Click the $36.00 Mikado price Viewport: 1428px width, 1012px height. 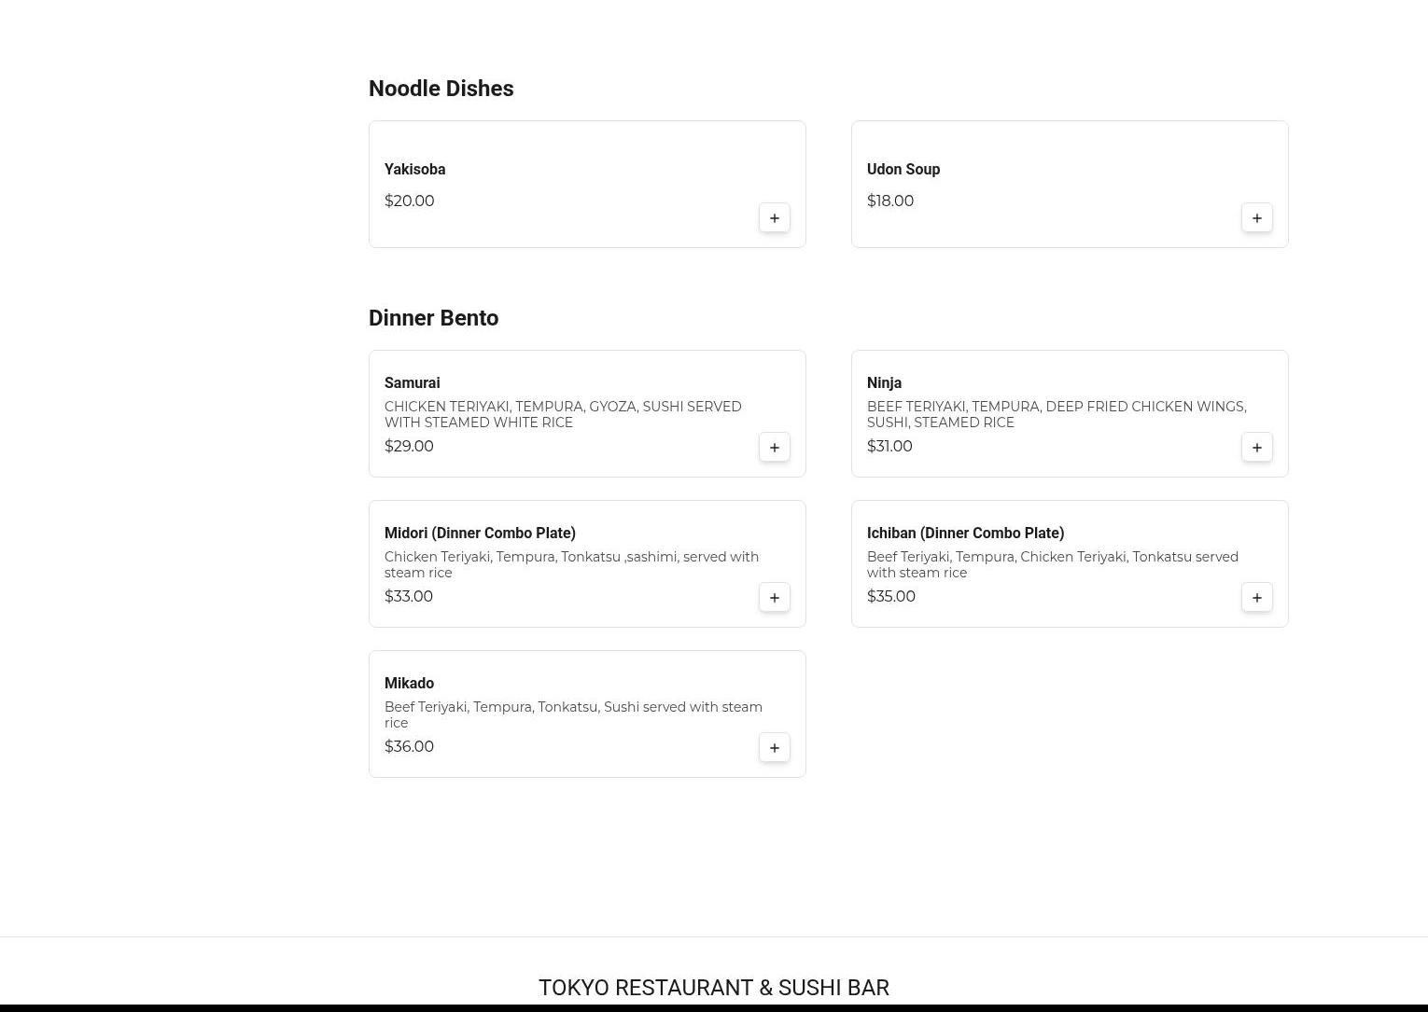point(409,746)
